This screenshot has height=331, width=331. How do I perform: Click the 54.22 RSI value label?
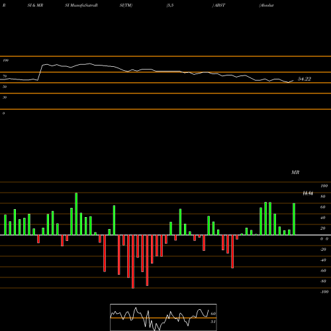click(305, 79)
